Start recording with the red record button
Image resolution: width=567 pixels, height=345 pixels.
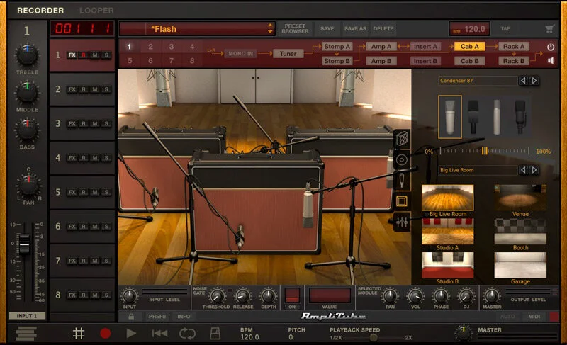[x=105, y=333]
